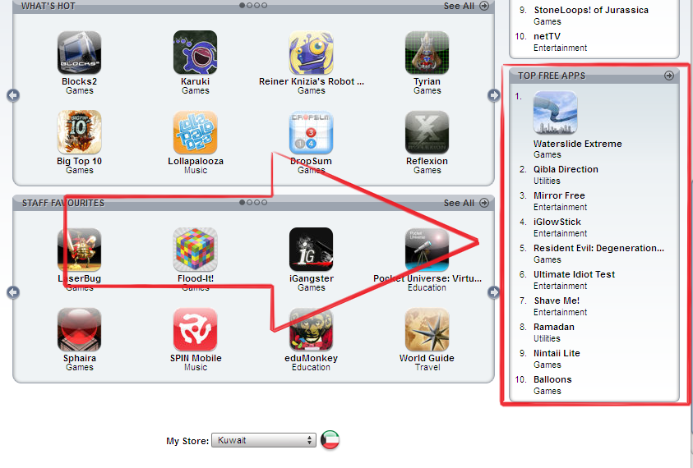693x468 pixels.
Task: Open the LaserBug app icon
Action: (79, 250)
